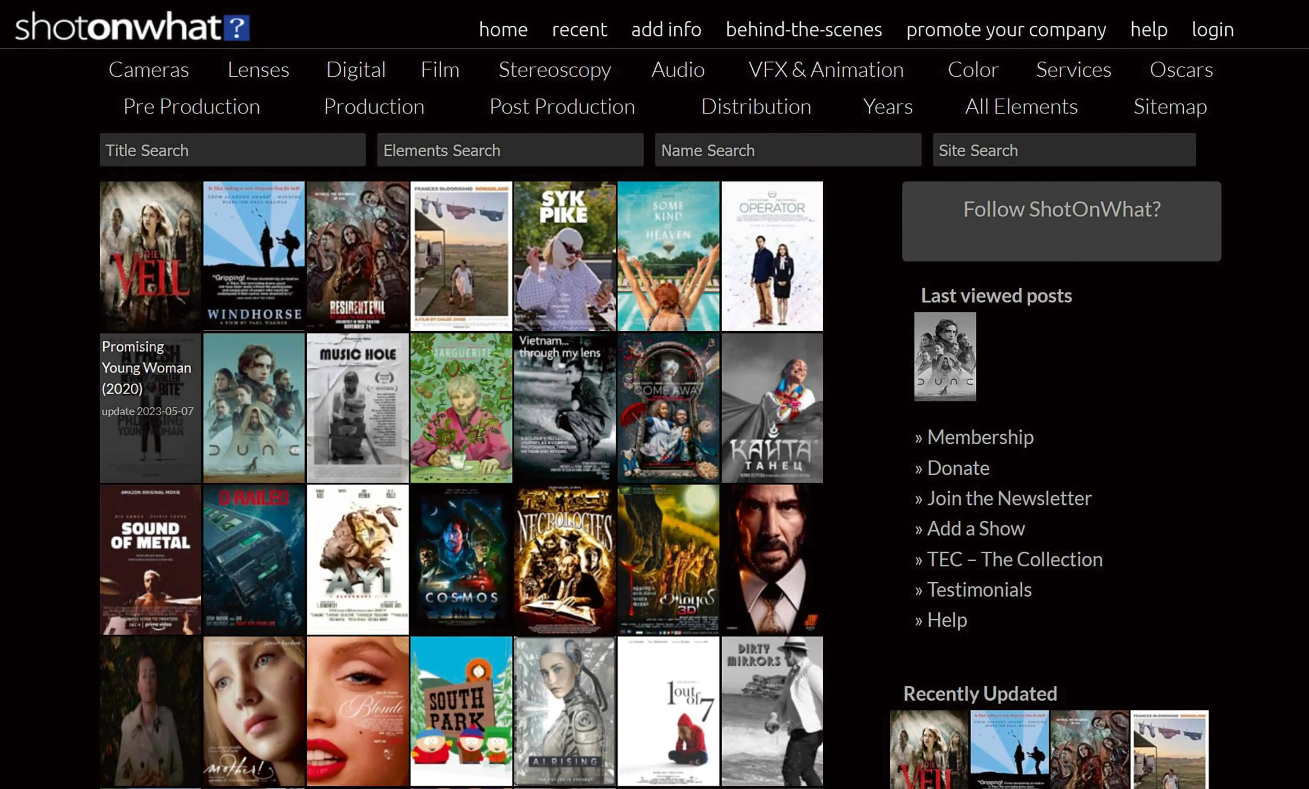Open the Dune movie poster in grid
This screenshot has height=789, width=1309.
[254, 408]
